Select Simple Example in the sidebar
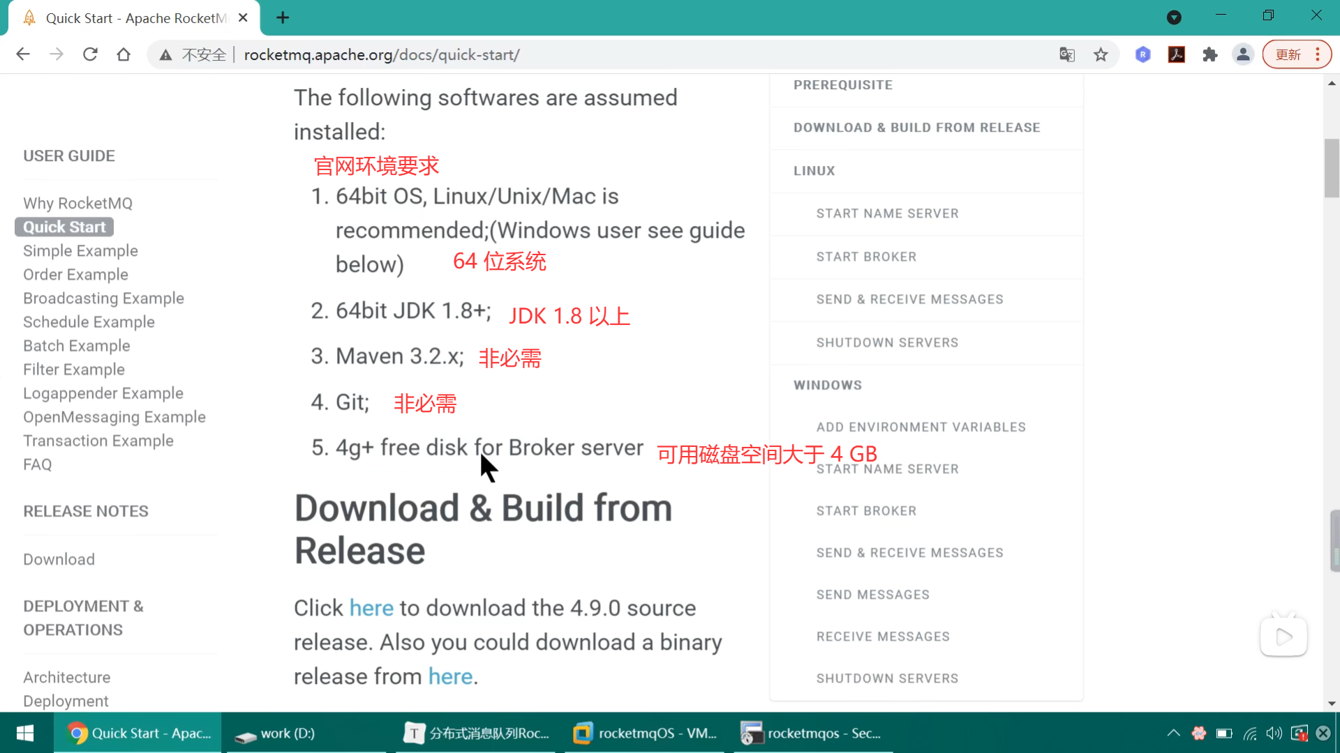The width and height of the screenshot is (1340, 753). (x=80, y=251)
